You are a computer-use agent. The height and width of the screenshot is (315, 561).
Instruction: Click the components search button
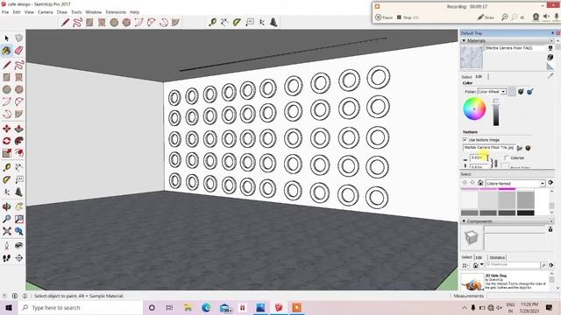[x=543, y=265]
